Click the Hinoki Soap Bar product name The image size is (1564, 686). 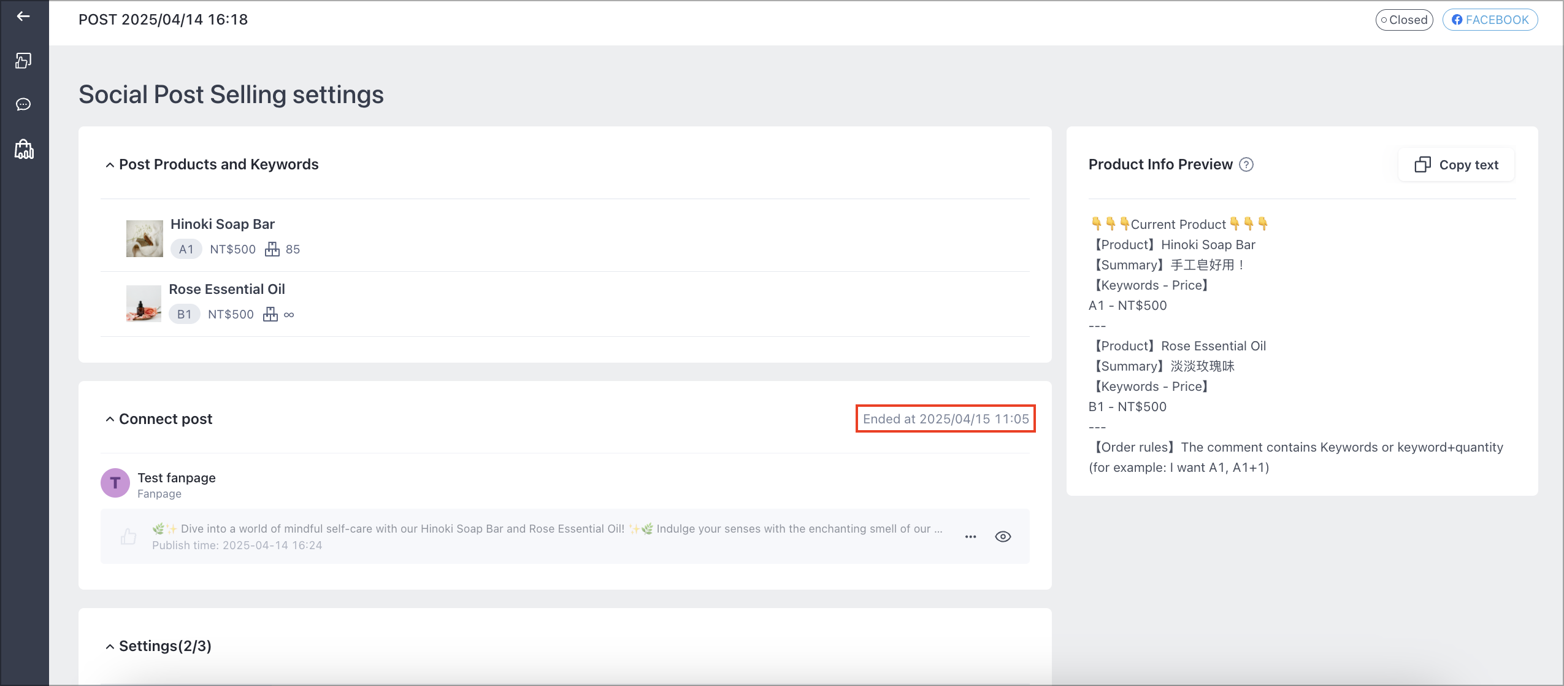point(223,224)
